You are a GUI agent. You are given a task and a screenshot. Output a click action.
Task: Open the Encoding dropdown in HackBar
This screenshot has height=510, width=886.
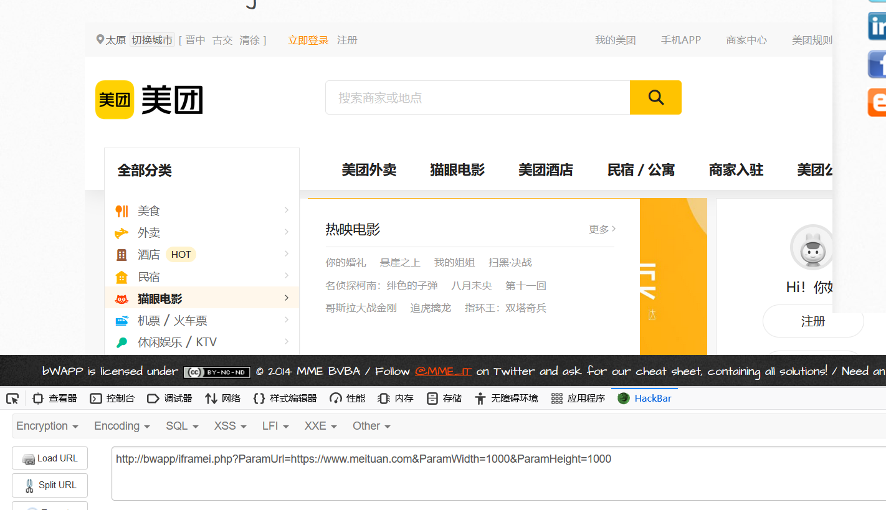point(122,426)
